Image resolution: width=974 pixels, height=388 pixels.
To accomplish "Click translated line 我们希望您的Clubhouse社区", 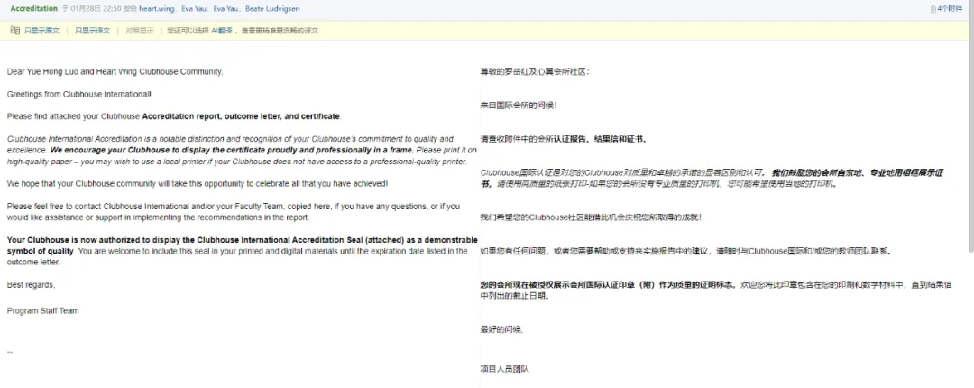I will tap(592, 217).
